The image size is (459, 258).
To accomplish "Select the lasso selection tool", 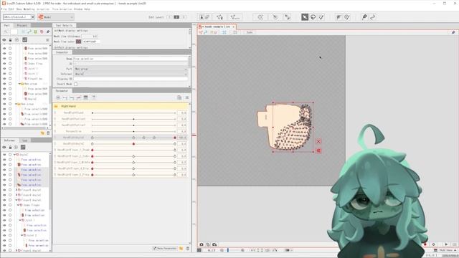I will [313, 17].
